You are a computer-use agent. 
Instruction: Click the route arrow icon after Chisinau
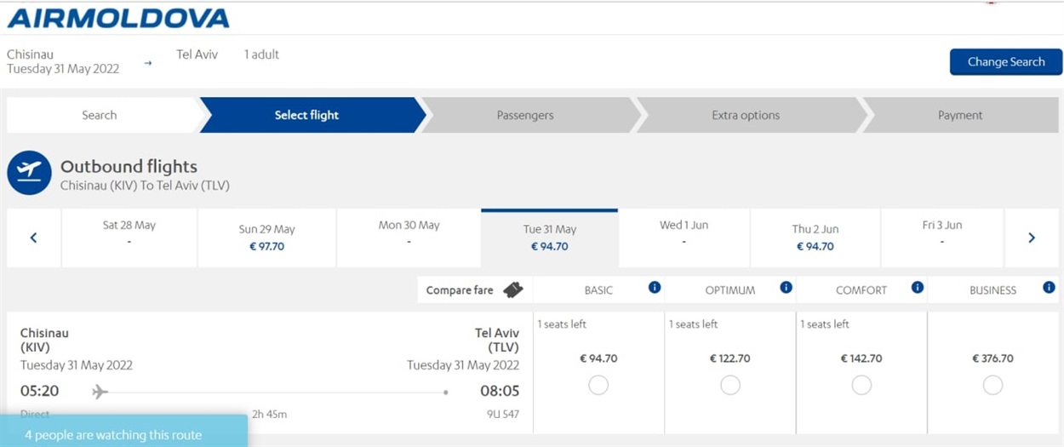pyautogui.click(x=148, y=63)
